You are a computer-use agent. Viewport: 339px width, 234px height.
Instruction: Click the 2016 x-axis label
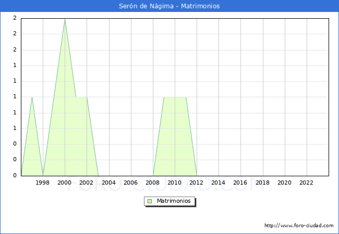240,183
